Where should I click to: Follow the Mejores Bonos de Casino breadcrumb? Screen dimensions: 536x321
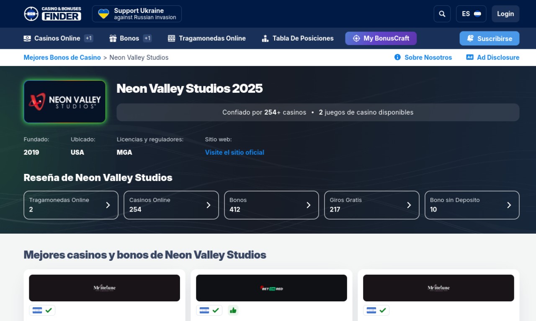pyautogui.click(x=62, y=58)
